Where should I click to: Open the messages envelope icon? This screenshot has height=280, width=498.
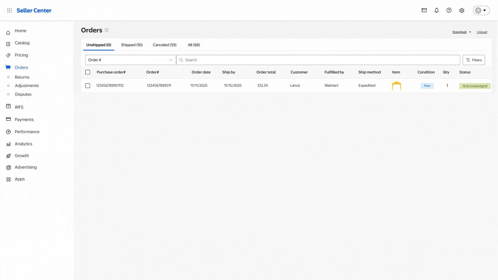[x=424, y=10]
